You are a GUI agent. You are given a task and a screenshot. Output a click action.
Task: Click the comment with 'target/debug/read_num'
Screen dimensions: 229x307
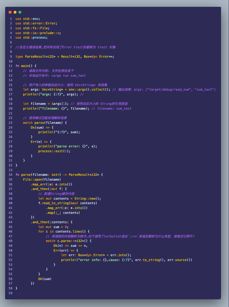point(164,90)
